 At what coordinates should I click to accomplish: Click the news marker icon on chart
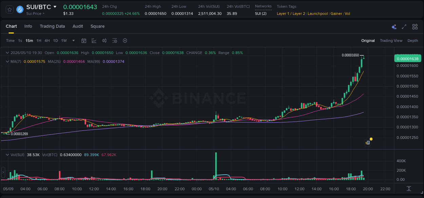click(x=367, y=143)
